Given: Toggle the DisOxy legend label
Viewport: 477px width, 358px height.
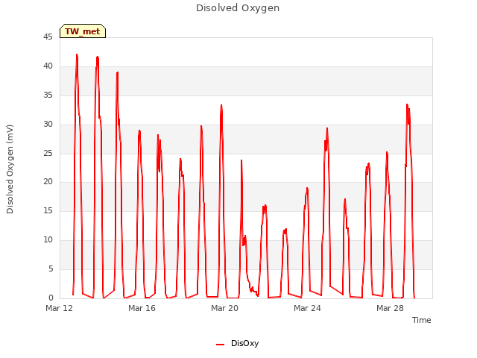Looking at the screenshot, I should pos(245,343).
